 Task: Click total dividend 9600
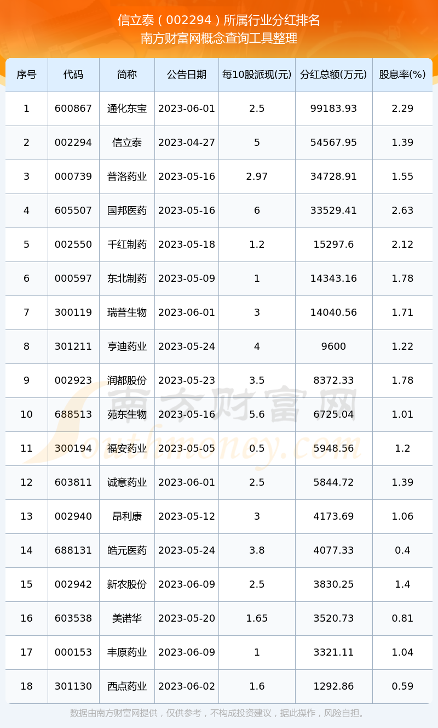[x=334, y=346]
